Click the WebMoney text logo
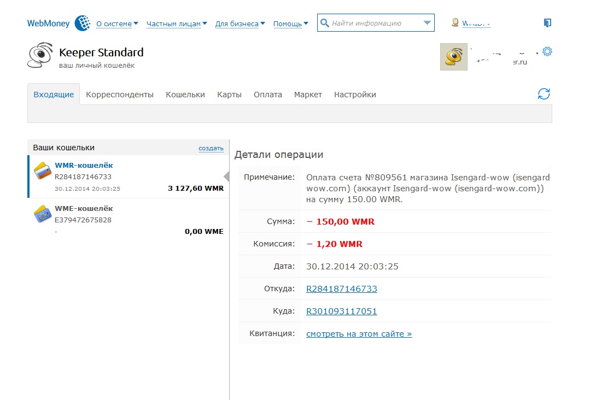The height and width of the screenshot is (400, 590). [48, 23]
